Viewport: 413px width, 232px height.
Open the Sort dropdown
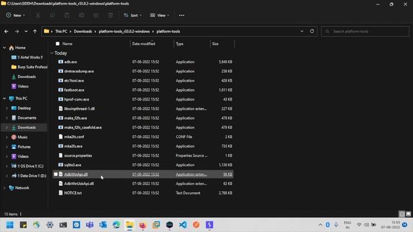(x=132, y=15)
